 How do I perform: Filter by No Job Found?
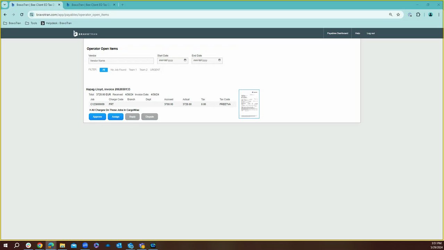(118, 70)
